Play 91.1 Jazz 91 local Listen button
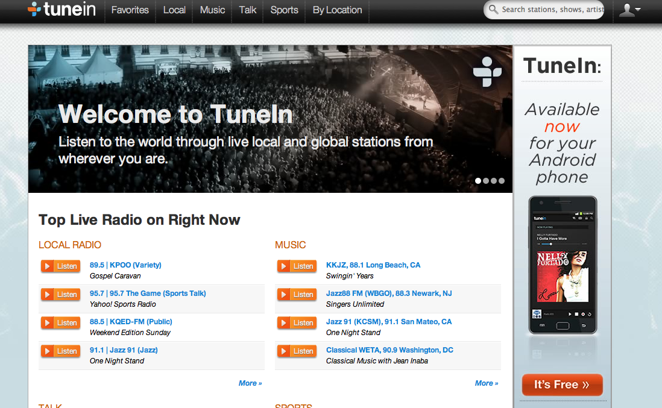 [60, 351]
